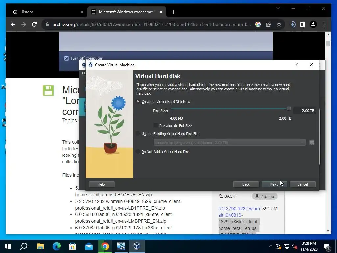Open the Windows Start menu
Image resolution: width=337 pixels, height=253 pixels.
point(8,246)
